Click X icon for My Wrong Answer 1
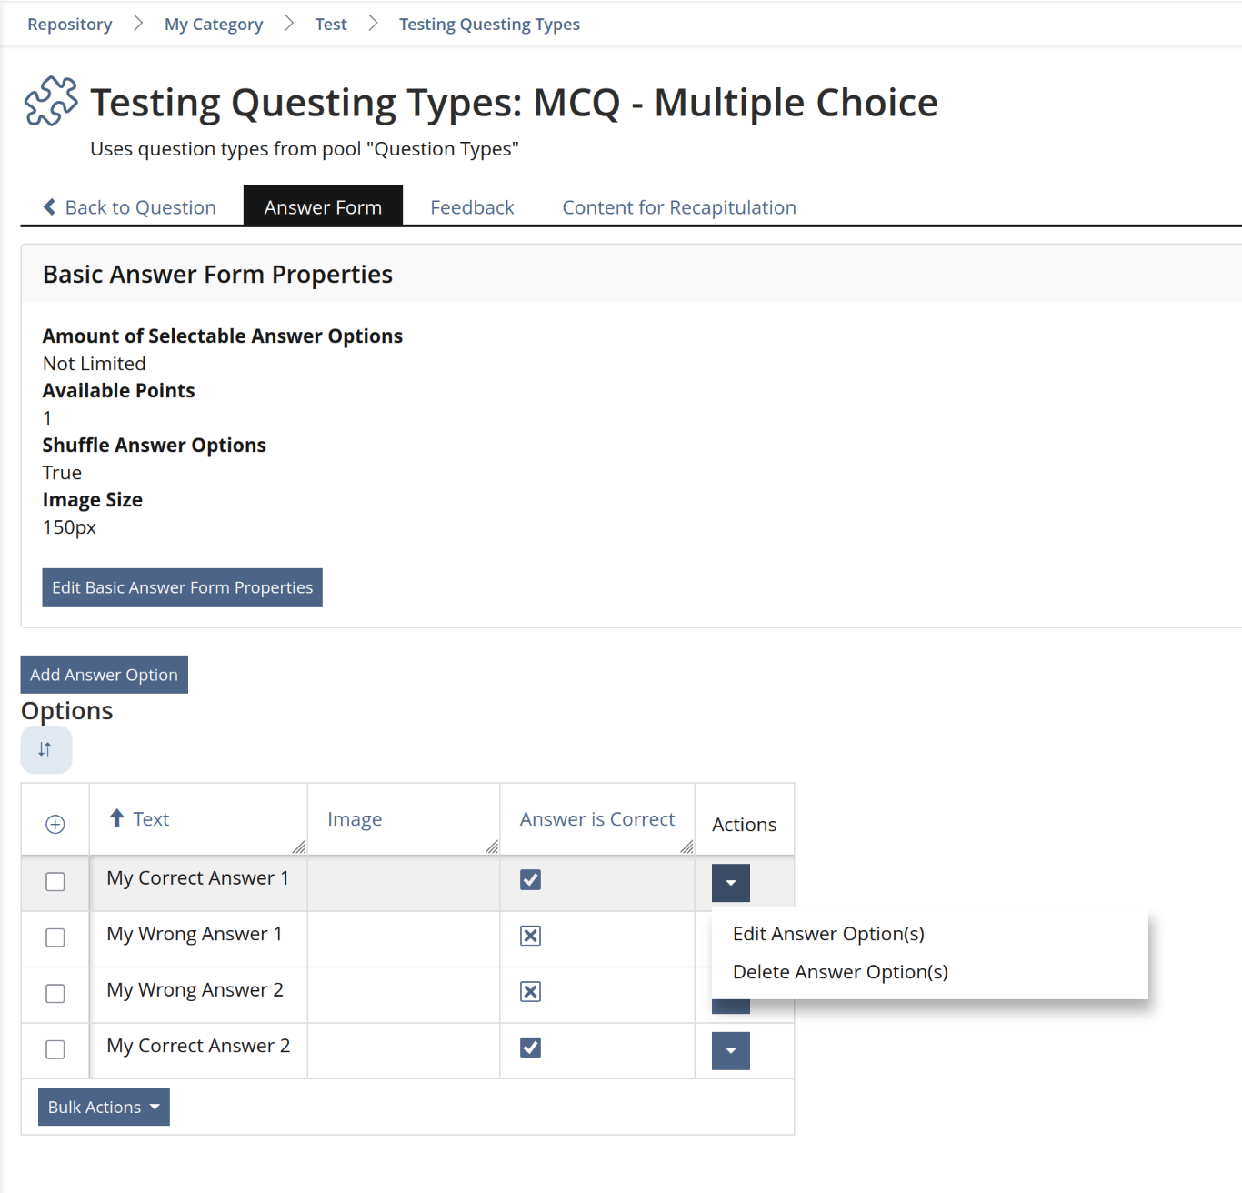This screenshot has width=1242, height=1193. coord(530,936)
